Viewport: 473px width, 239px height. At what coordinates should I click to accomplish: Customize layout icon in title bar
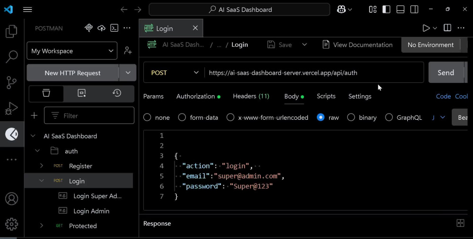(x=373, y=9)
